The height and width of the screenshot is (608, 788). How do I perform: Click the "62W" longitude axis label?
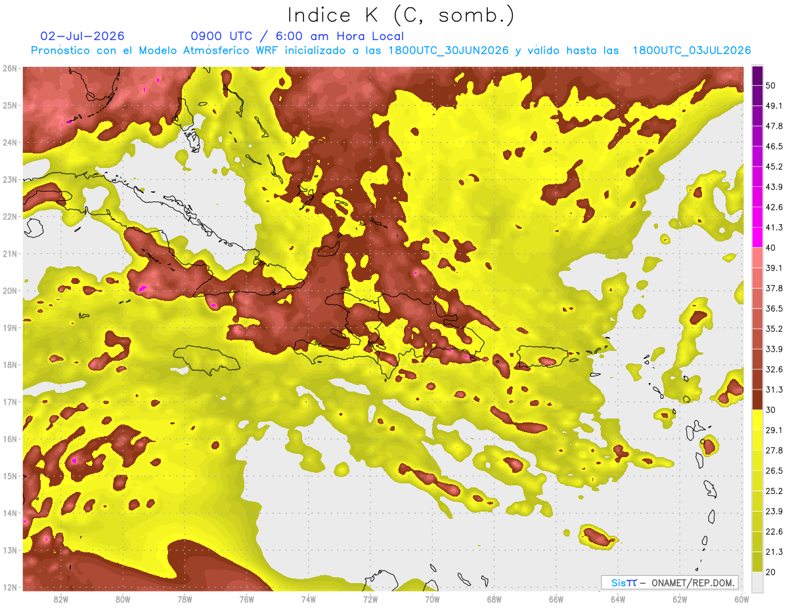coord(680,599)
